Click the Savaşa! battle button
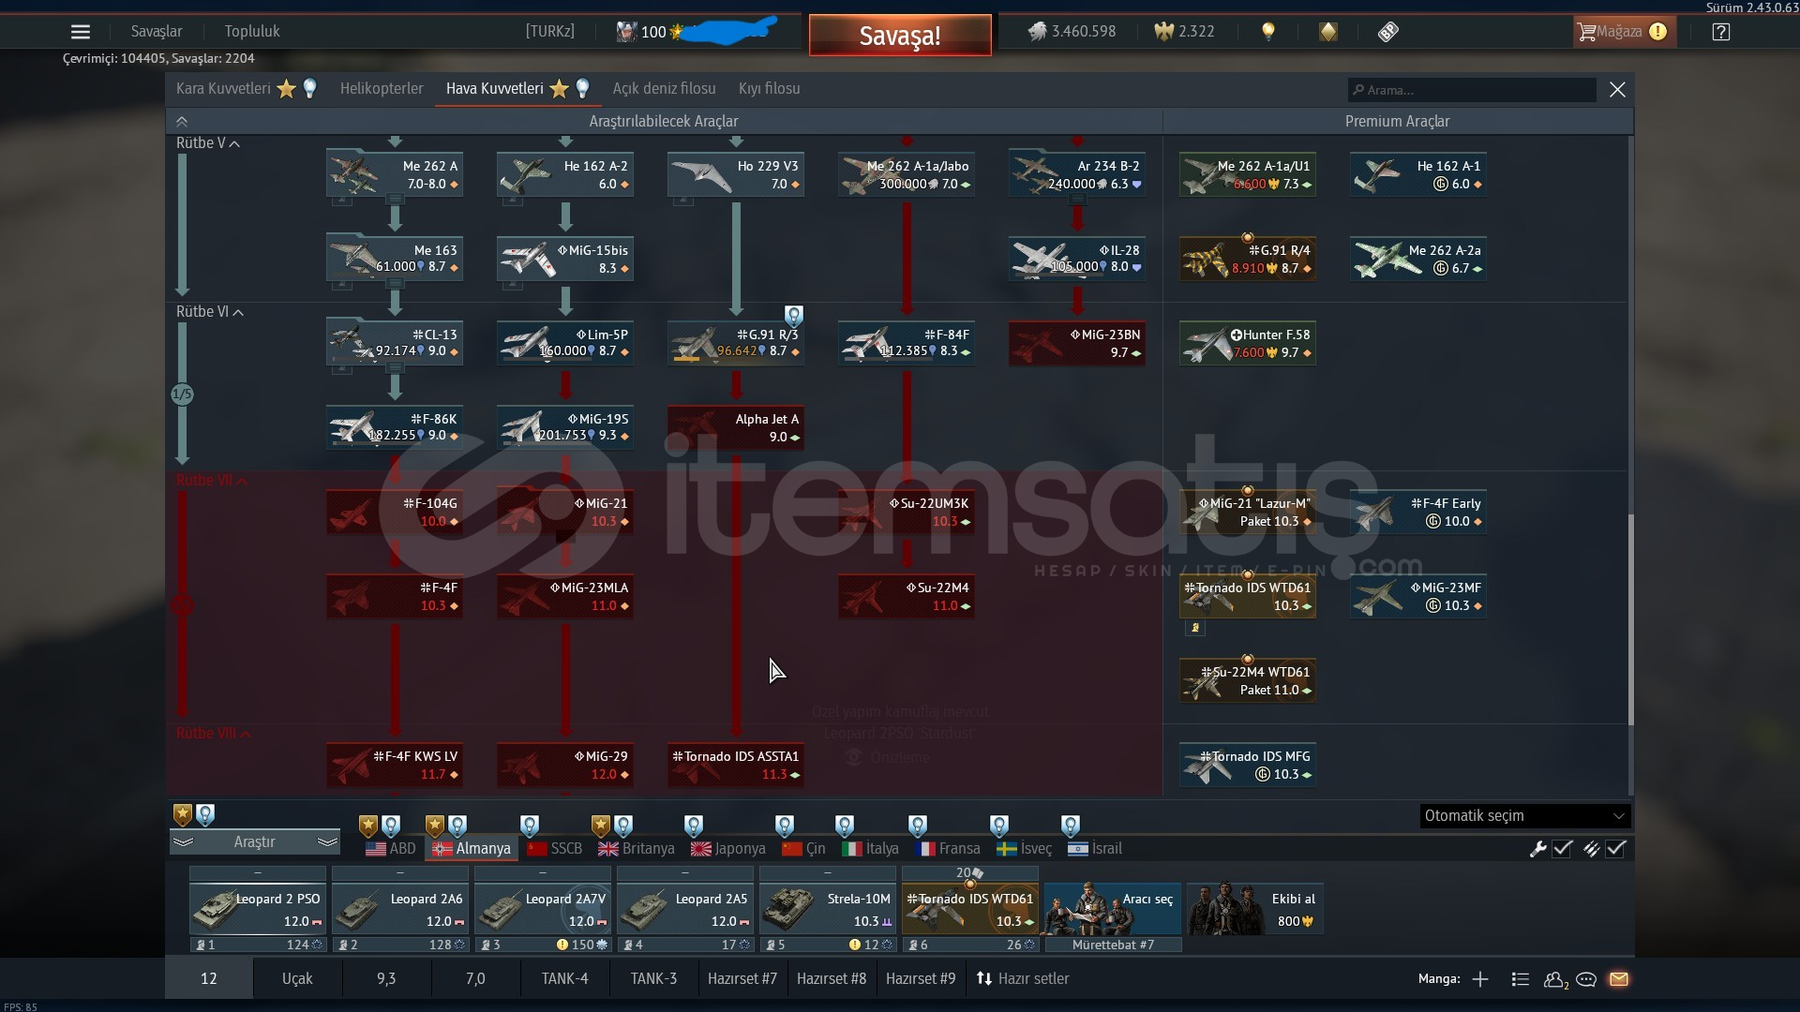The height and width of the screenshot is (1012, 1800). [900, 36]
